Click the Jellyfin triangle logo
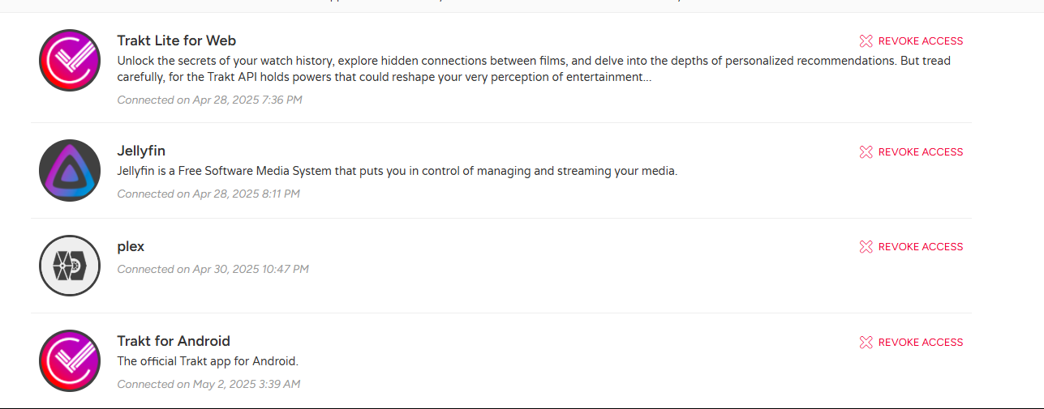 [70, 171]
